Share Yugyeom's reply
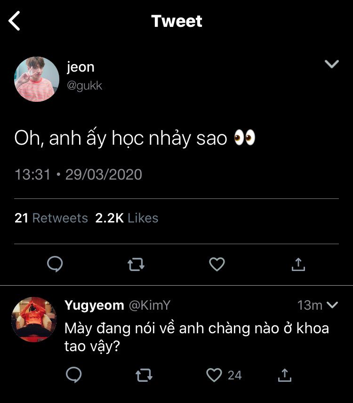353x403 pixels. click(285, 375)
